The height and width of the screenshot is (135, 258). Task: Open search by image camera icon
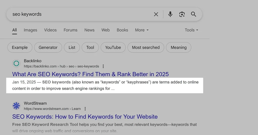[182, 14]
